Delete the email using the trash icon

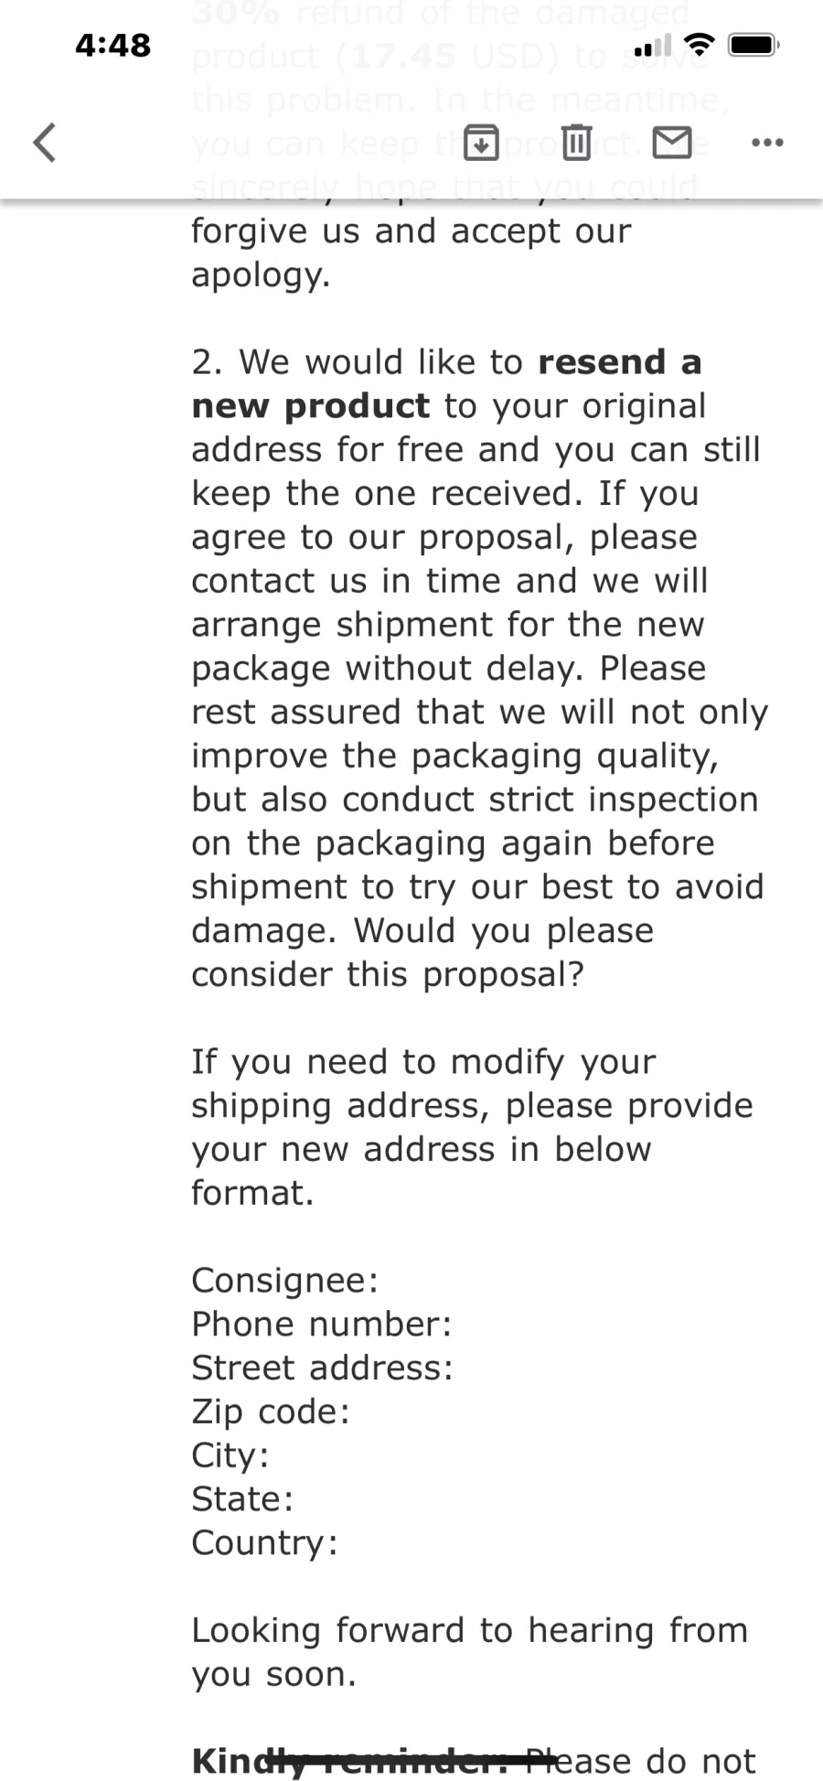pos(576,143)
